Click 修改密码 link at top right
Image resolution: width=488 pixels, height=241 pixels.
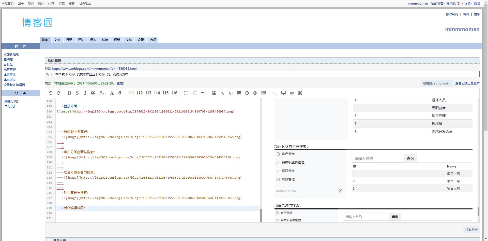452,14
